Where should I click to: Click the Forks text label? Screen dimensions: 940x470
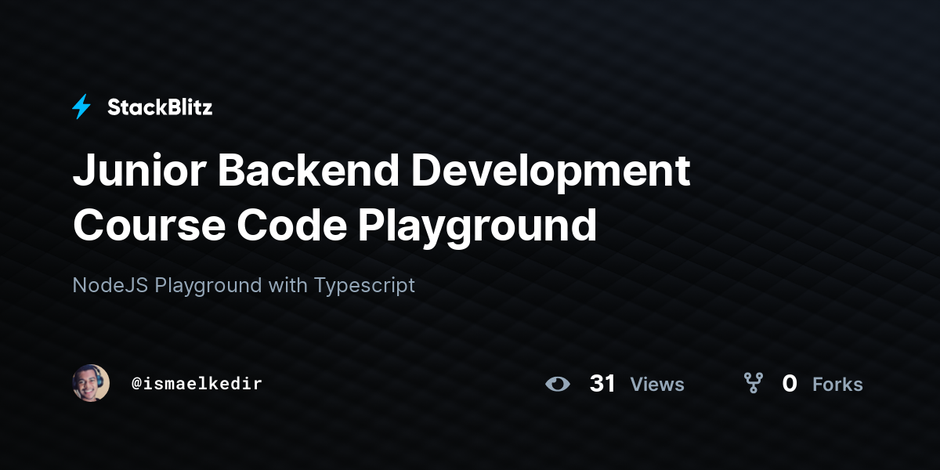[x=837, y=385]
